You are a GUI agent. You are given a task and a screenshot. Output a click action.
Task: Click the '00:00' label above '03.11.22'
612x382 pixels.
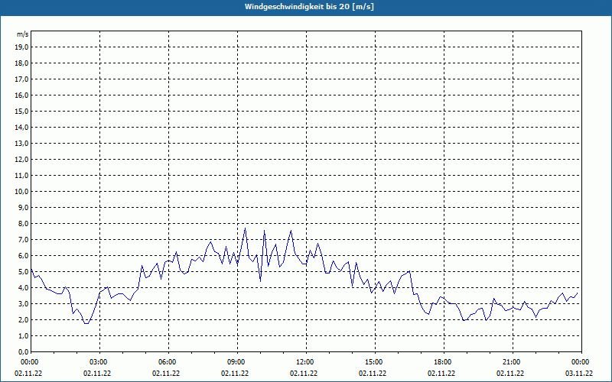click(x=581, y=362)
